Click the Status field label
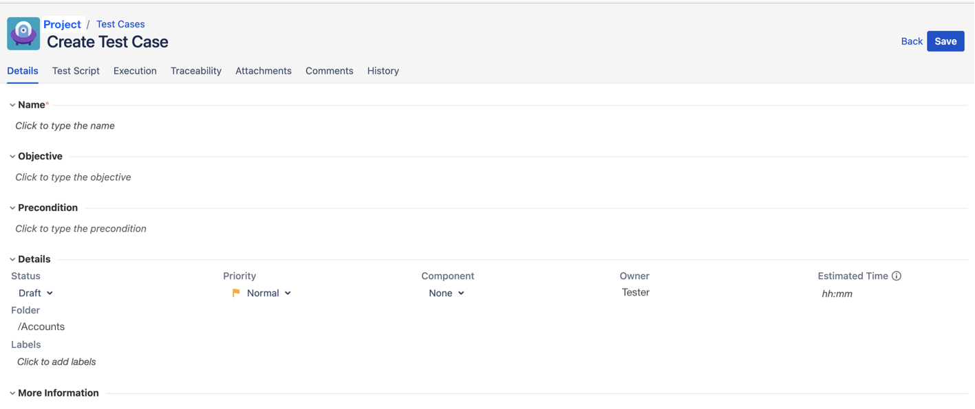This screenshot has height=409, width=975. 26,276
